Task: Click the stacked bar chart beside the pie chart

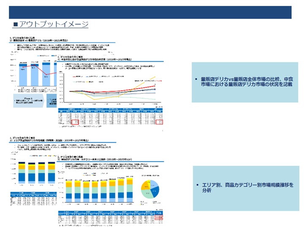Action: tap(98, 190)
